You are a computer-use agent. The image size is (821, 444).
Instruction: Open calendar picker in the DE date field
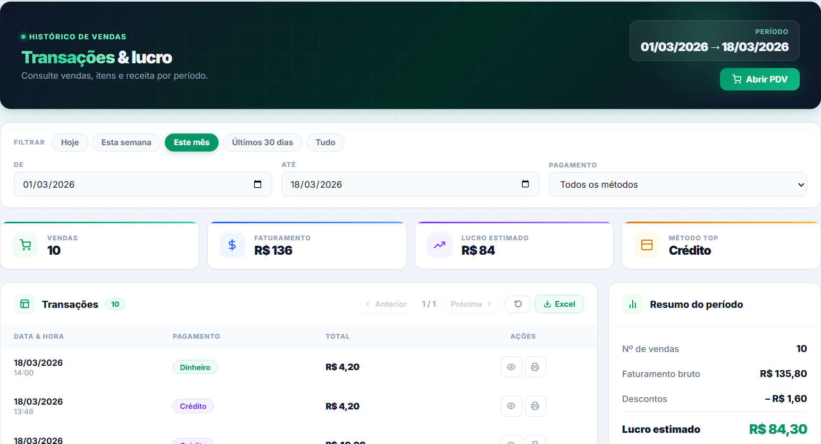point(258,185)
